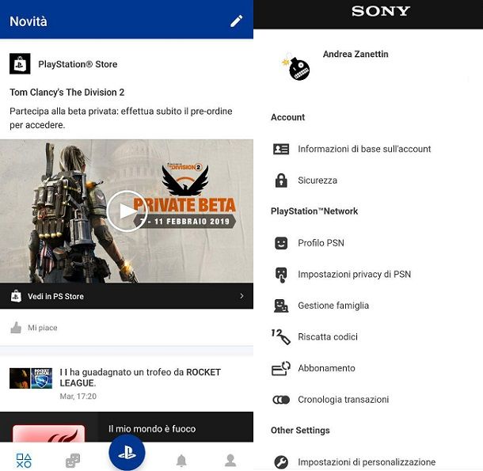Tap the Mi piace label
The width and height of the screenshot is (483, 471).
point(43,328)
